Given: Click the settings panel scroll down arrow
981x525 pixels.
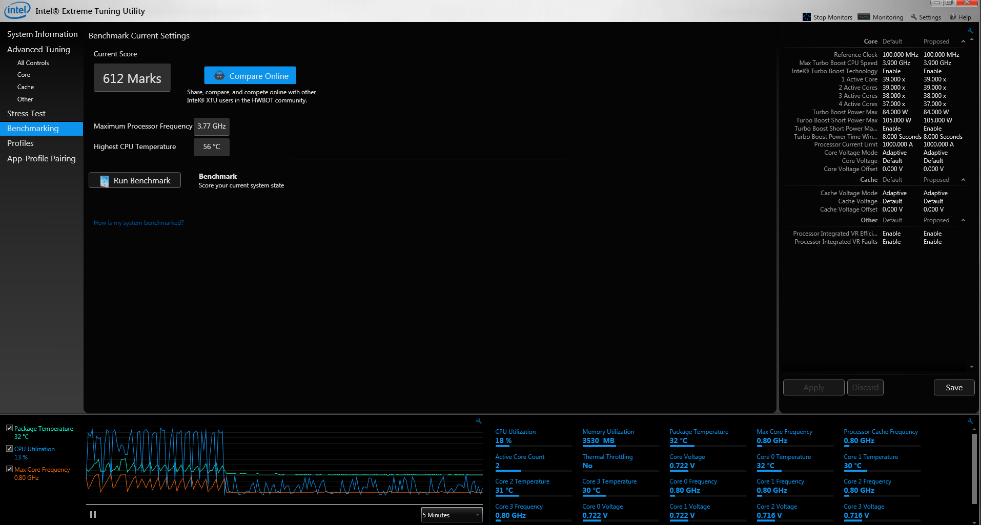Looking at the screenshot, I should 971,367.
